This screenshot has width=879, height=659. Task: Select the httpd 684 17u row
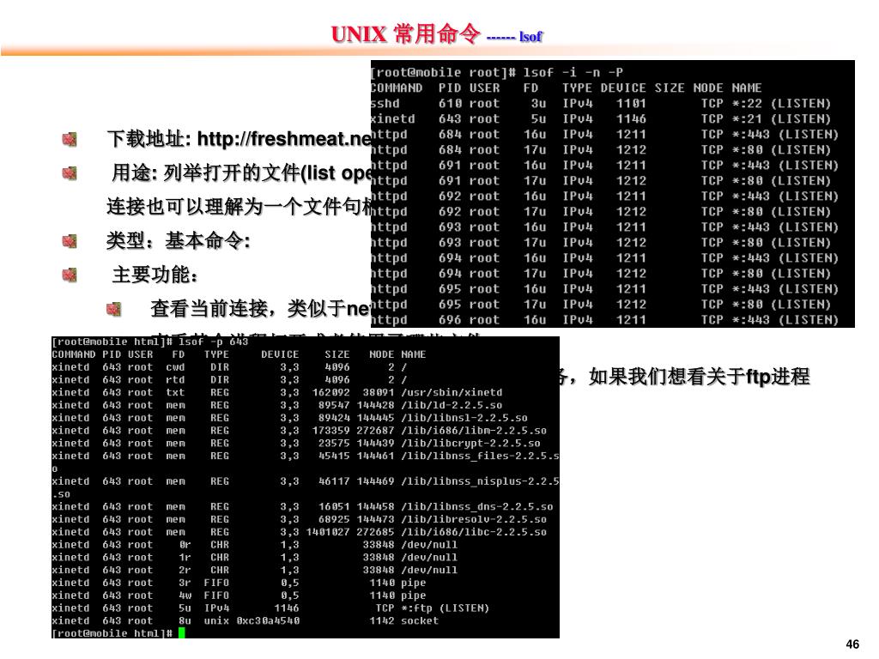point(600,150)
